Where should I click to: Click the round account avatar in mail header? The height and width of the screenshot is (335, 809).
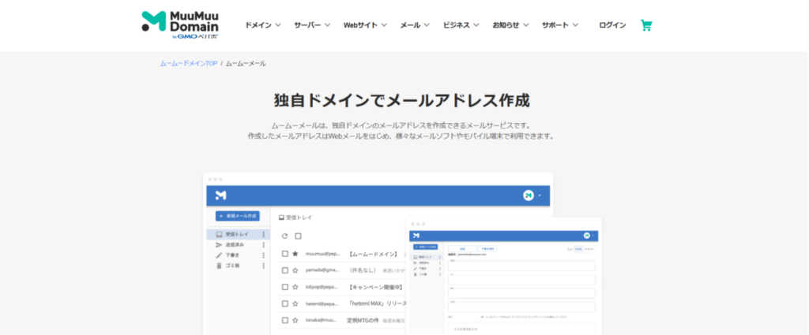point(529,195)
